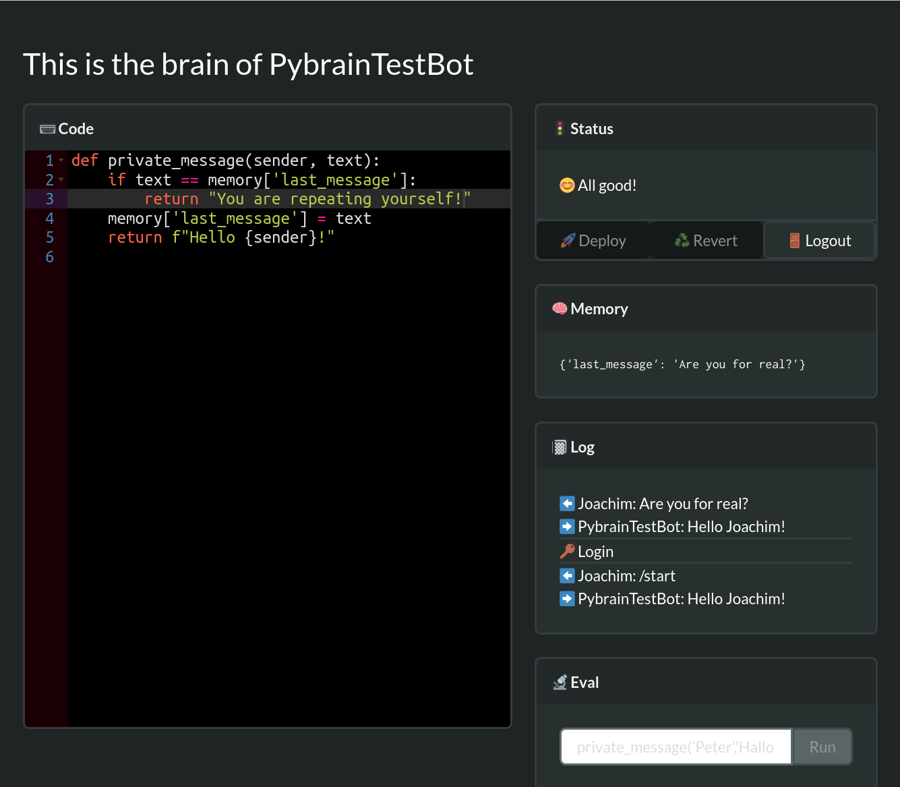
Task: Select line number 4 in the gutter
Action: tap(49, 218)
